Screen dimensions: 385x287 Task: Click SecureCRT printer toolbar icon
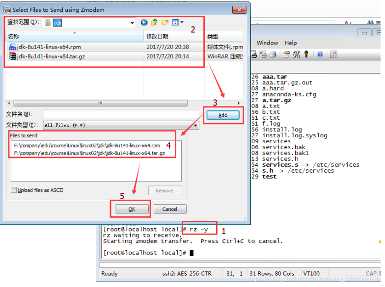click(x=273, y=54)
